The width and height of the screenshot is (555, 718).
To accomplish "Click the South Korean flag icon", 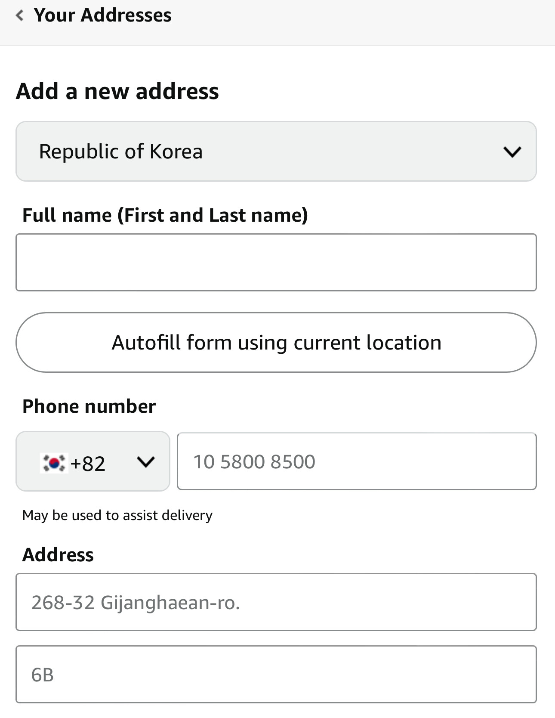I will (53, 463).
